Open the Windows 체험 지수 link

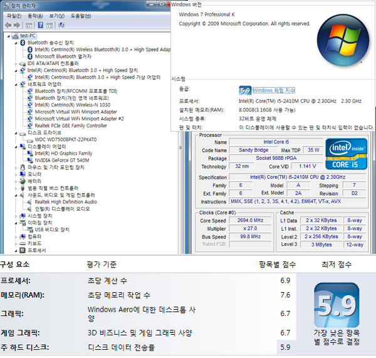(274, 90)
